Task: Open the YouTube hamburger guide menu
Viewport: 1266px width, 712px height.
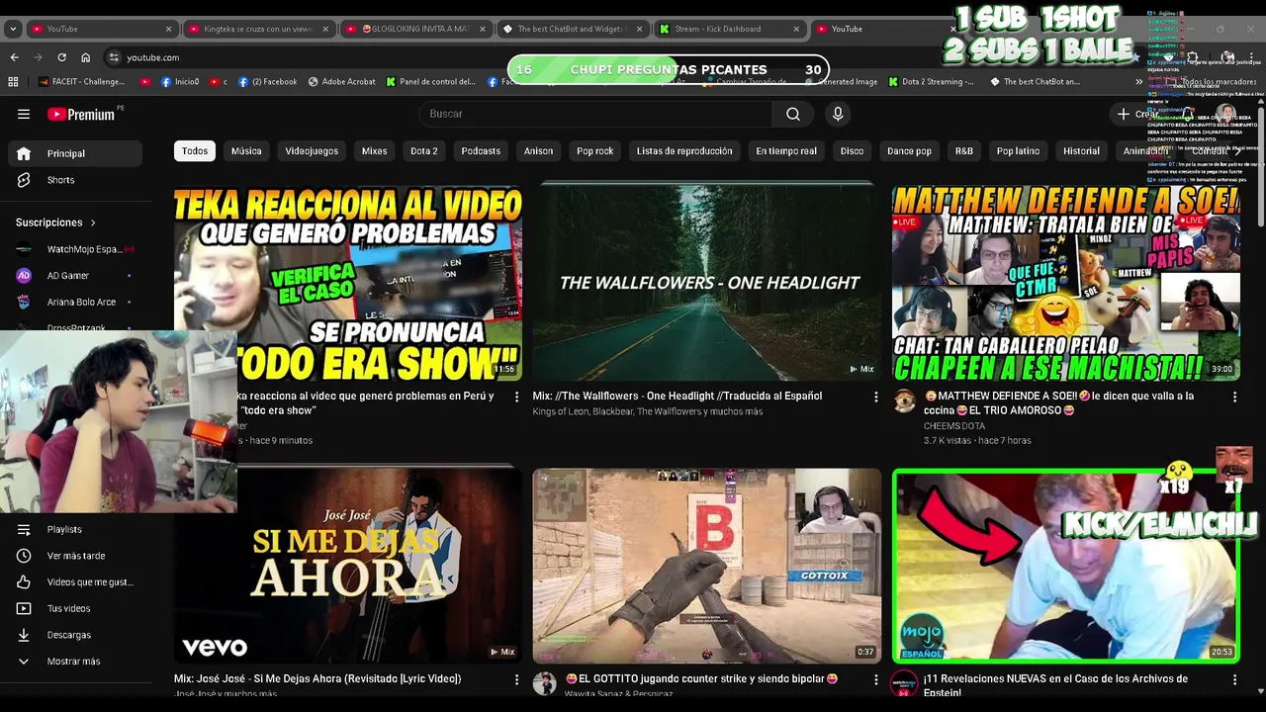Action: [x=24, y=114]
